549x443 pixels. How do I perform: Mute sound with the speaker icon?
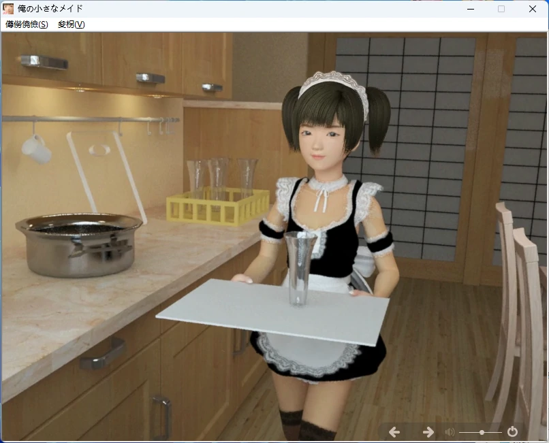pyautogui.click(x=450, y=433)
